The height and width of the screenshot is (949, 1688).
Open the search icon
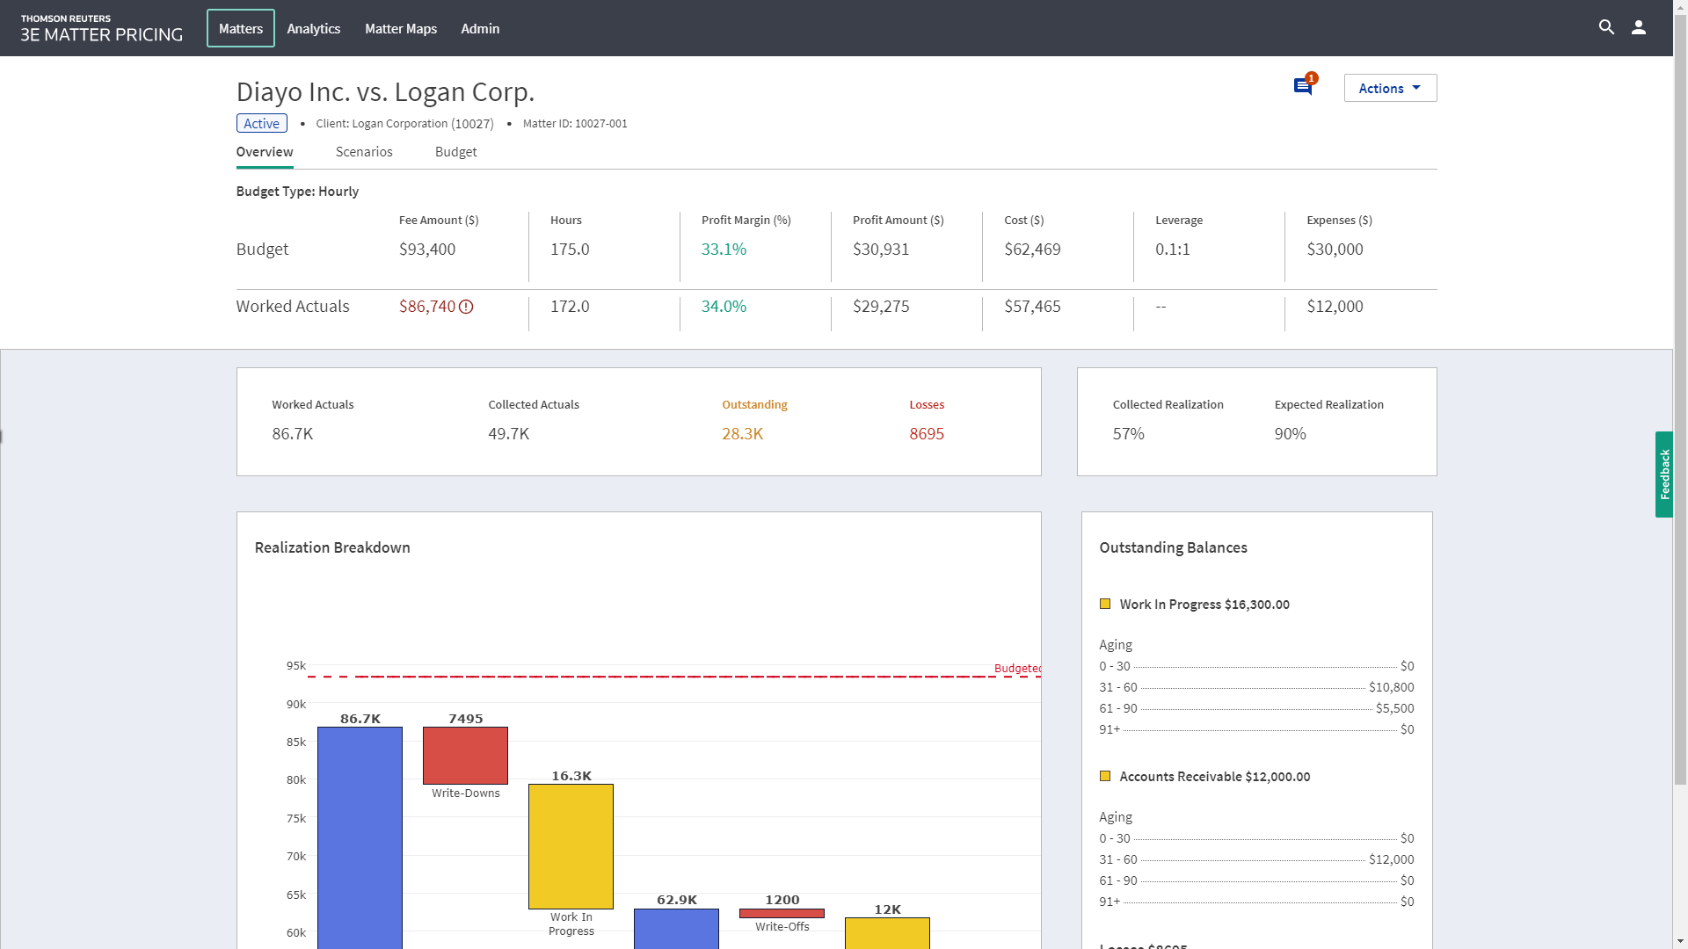pyautogui.click(x=1606, y=27)
